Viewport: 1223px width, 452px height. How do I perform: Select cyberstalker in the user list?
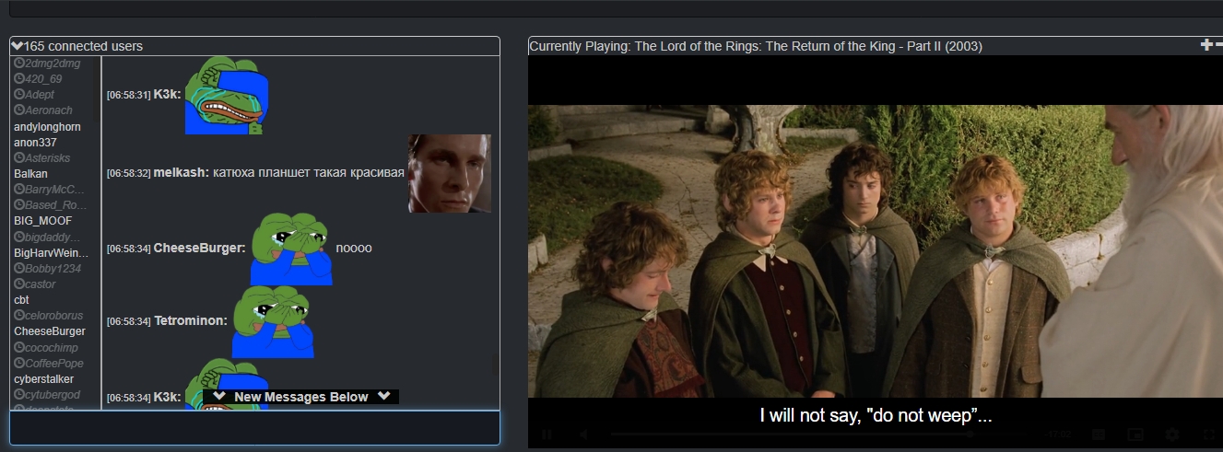[43, 378]
